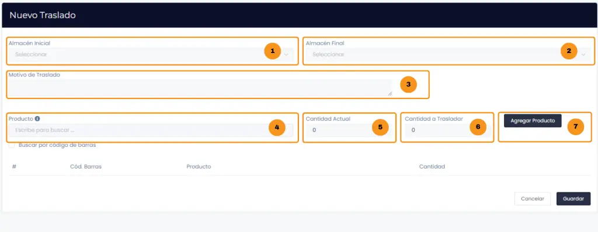Click the Cantidad column header
The width and height of the screenshot is (598, 232).
click(432, 167)
